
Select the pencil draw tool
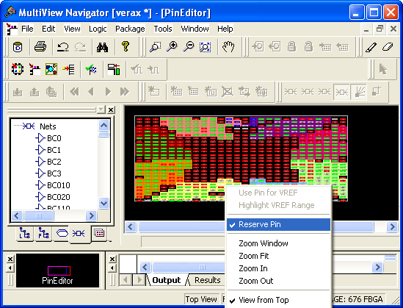pos(371,47)
